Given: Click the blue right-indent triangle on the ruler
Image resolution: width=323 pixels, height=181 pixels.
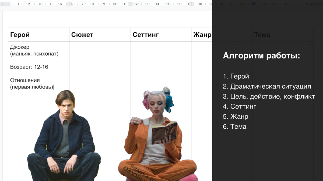Looking at the screenshot, I should (x=311, y=5).
